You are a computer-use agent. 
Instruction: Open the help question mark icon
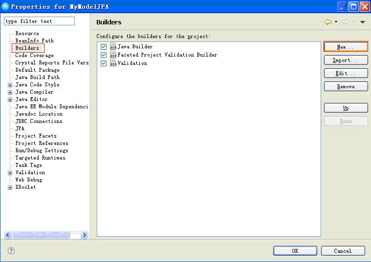pos(11,251)
